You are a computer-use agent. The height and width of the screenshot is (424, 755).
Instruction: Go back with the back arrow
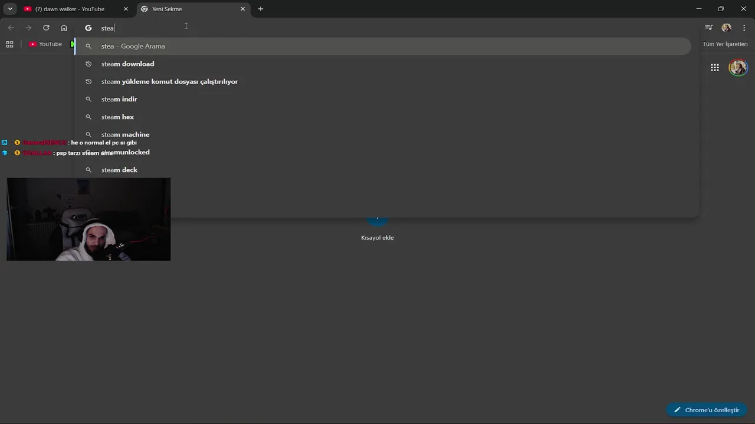(x=11, y=28)
